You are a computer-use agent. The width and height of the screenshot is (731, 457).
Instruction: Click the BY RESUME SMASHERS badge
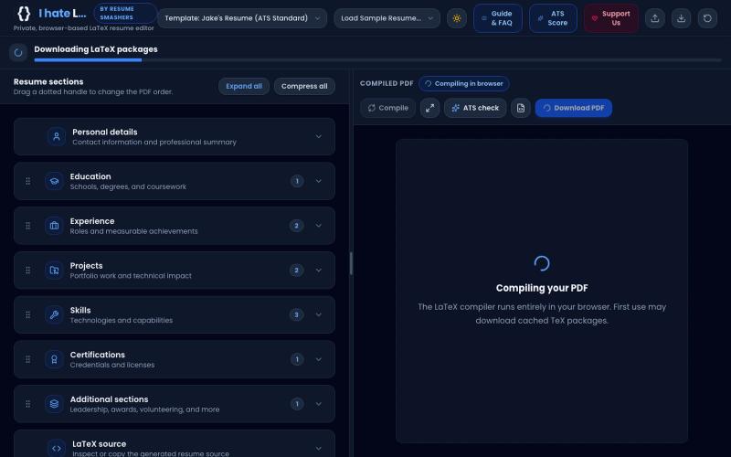125,13
